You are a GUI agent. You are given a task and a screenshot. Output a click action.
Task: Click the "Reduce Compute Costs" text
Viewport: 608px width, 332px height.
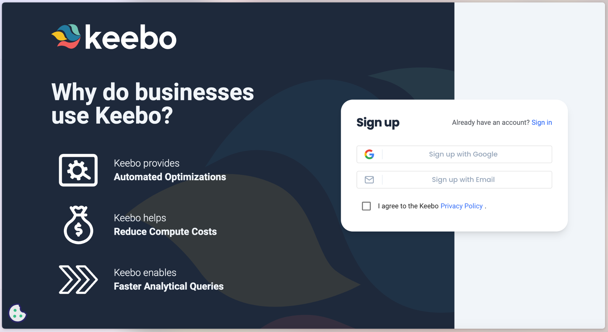tap(165, 232)
